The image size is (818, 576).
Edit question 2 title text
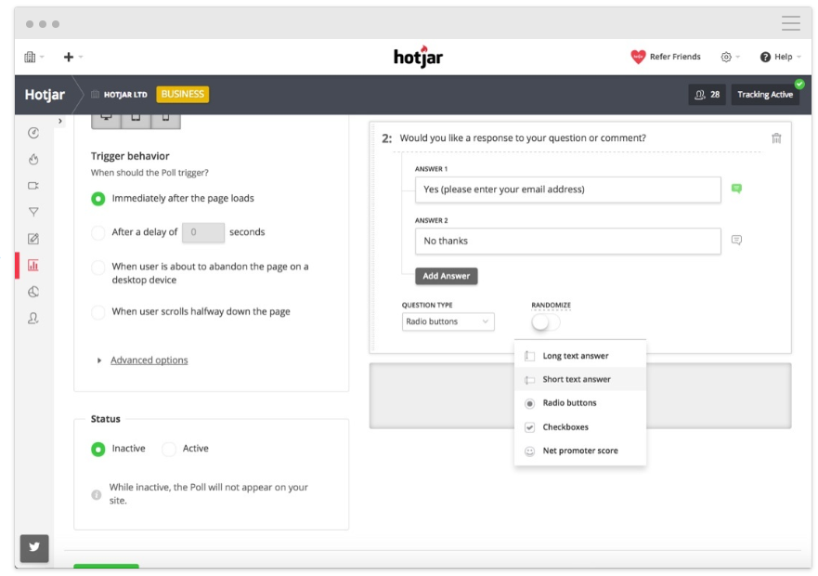coord(523,137)
